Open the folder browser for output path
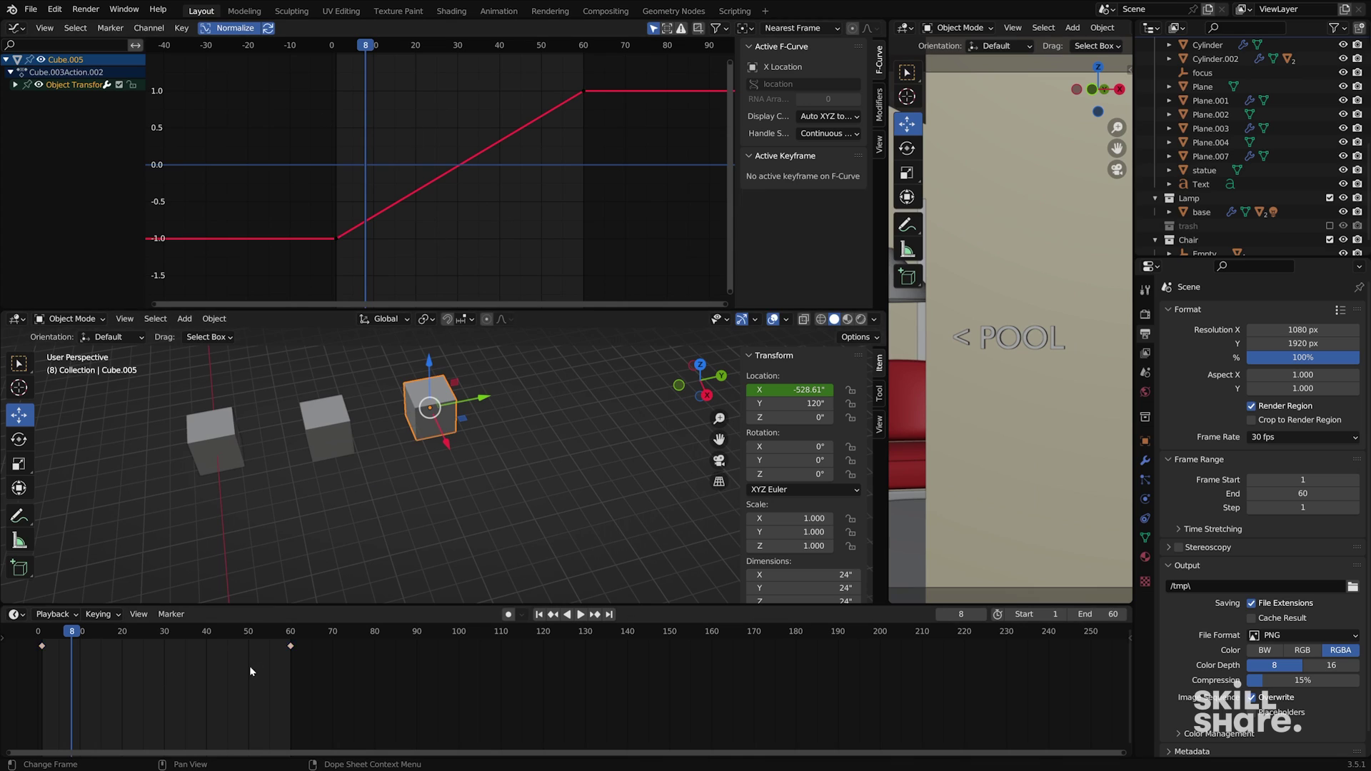1371x771 pixels. (x=1352, y=586)
